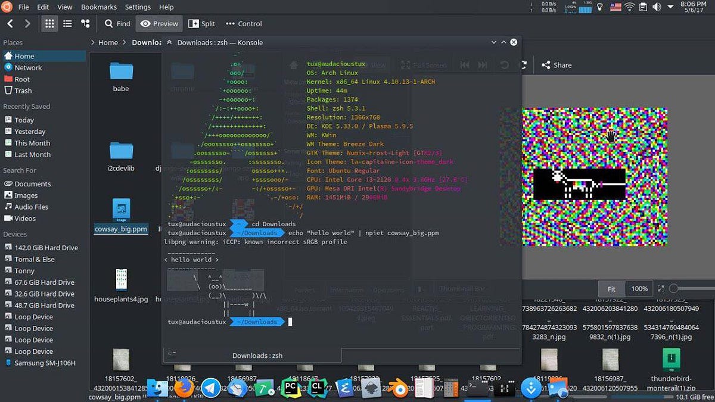Open the Ubuntu logo application menu

pyautogui.click(x=7, y=7)
